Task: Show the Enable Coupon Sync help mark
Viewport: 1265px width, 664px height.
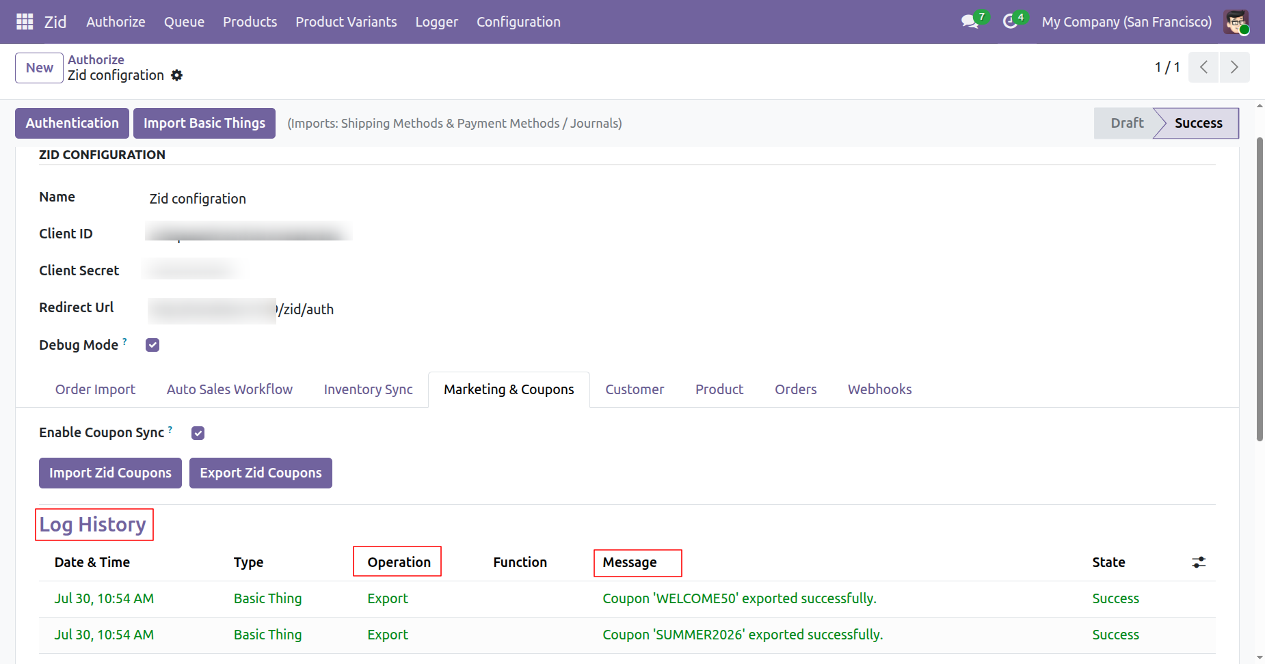Action: click(x=170, y=429)
